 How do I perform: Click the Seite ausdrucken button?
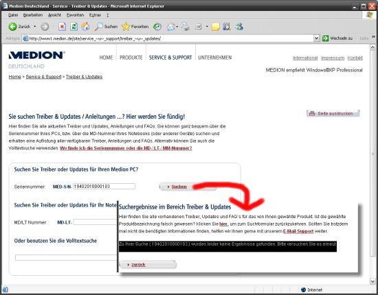tap(333, 113)
